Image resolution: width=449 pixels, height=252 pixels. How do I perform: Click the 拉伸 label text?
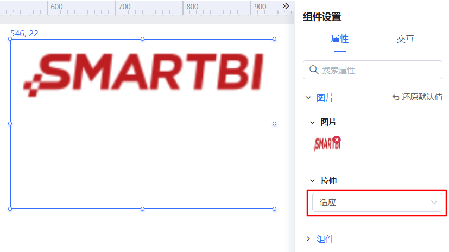point(328,181)
